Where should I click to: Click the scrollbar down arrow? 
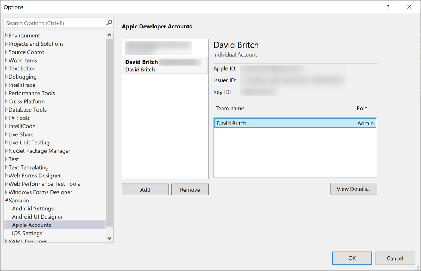(109, 238)
